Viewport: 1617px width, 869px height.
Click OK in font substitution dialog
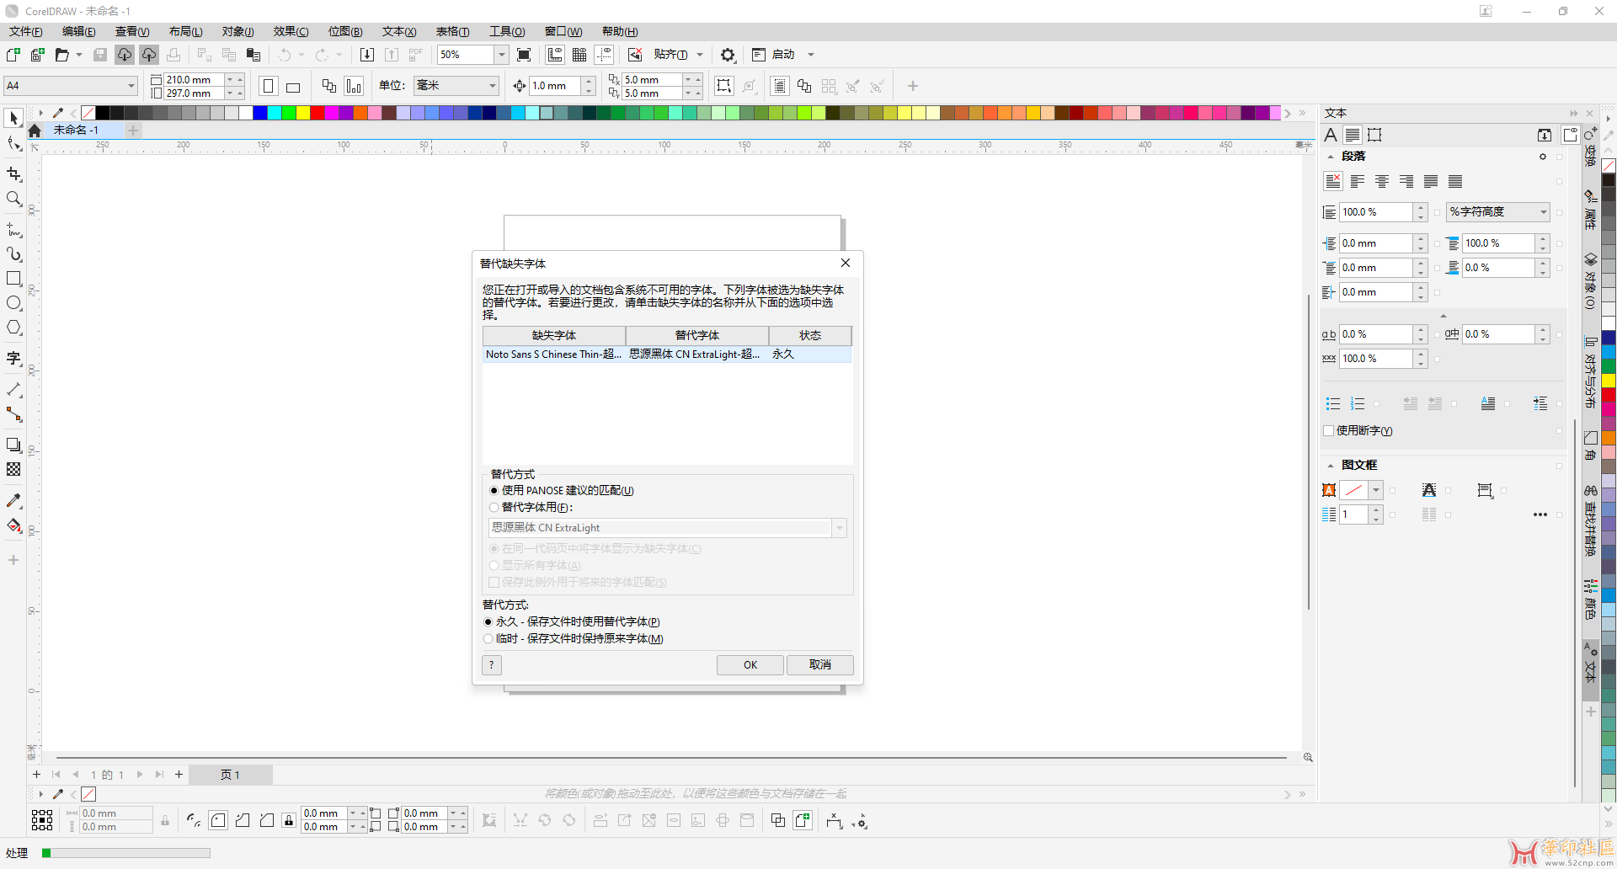click(x=750, y=665)
